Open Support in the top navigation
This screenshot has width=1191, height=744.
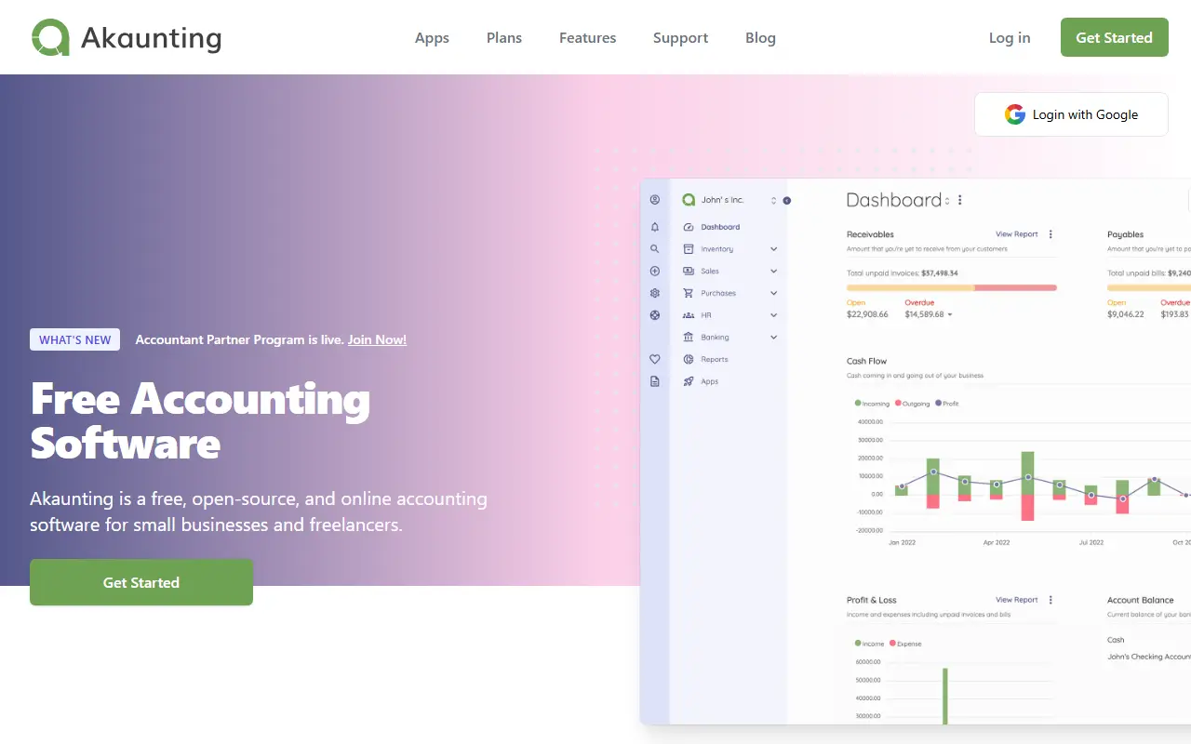681,38
